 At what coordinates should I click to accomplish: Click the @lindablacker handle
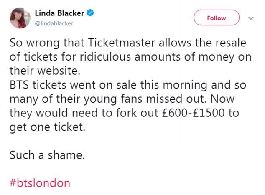[54, 23]
